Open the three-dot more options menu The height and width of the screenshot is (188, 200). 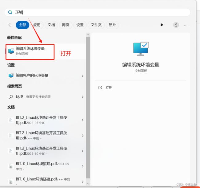(186, 25)
